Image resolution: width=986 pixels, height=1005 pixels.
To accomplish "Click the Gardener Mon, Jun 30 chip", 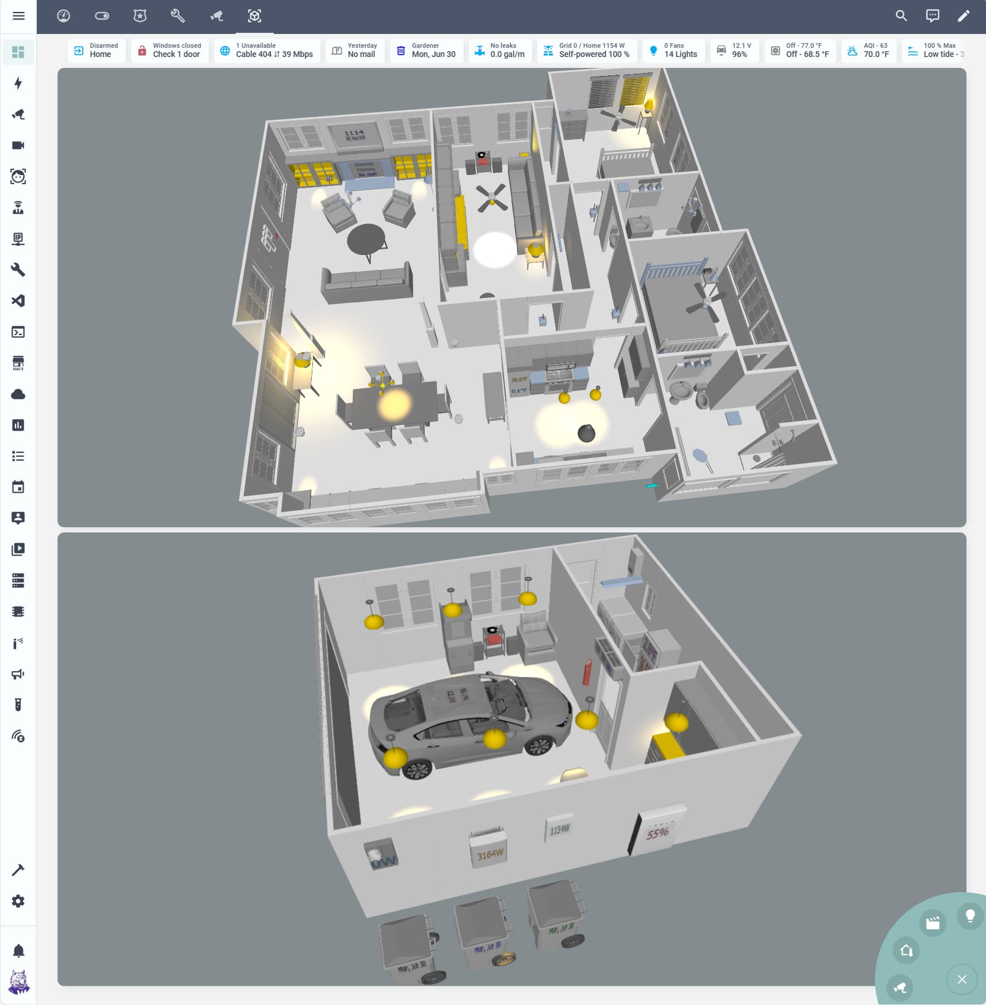I will point(426,50).
